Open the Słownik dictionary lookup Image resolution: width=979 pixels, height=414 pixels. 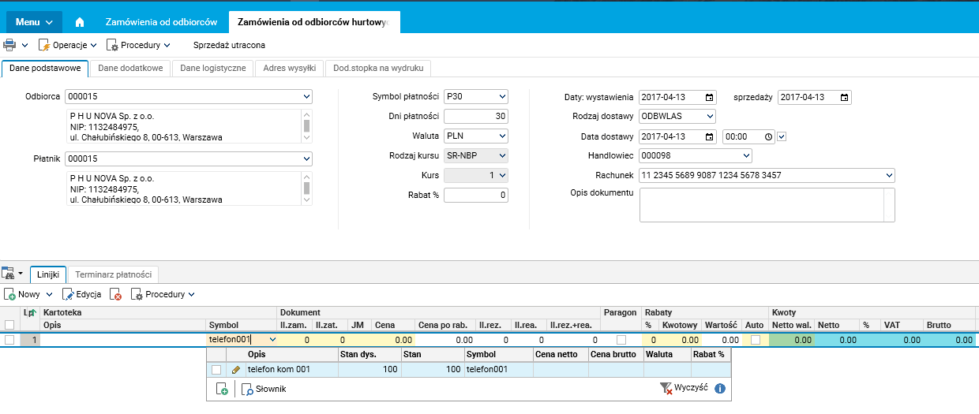264,389
